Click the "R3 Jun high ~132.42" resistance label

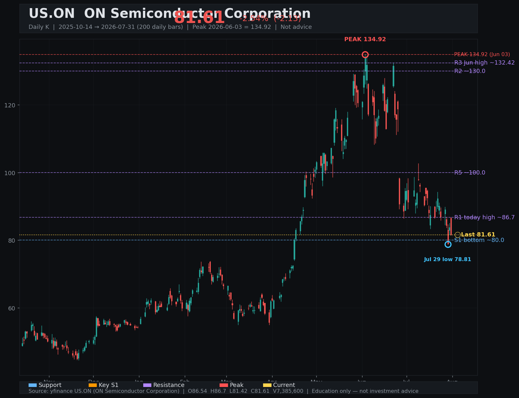pyautogui.click(x=485, y=63)
